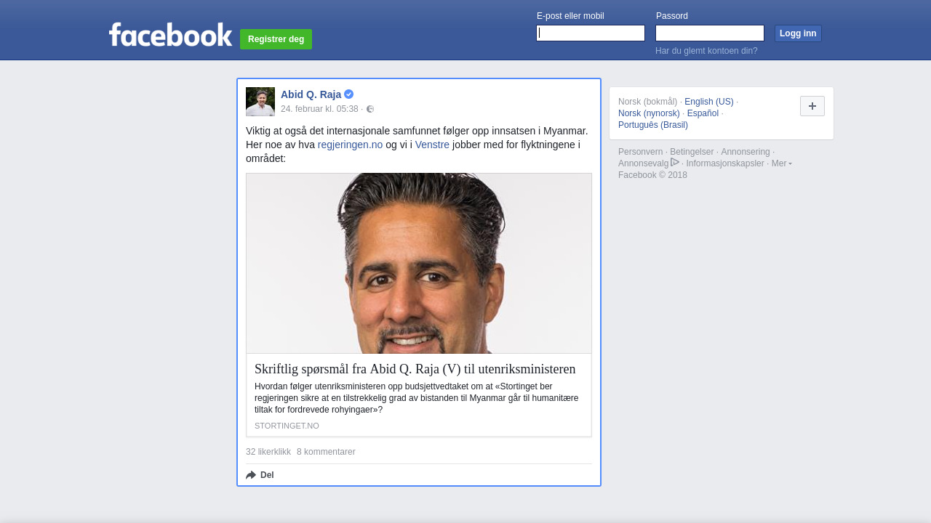Click the Registrer deg button

point(276,39)
